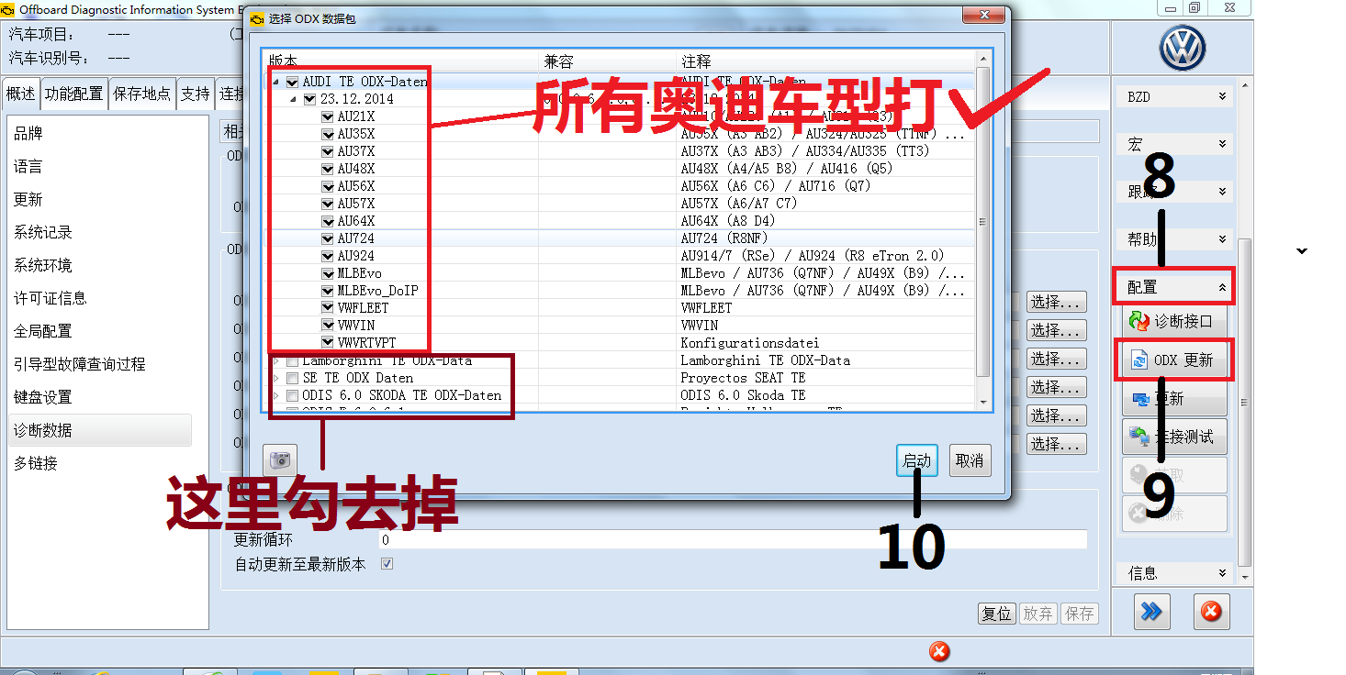Image resolution: width=1346 pixels, height=675 pixels.
Task: Close the 选择 ODX 数据包 dialog
Action: [x=984, y=17]
